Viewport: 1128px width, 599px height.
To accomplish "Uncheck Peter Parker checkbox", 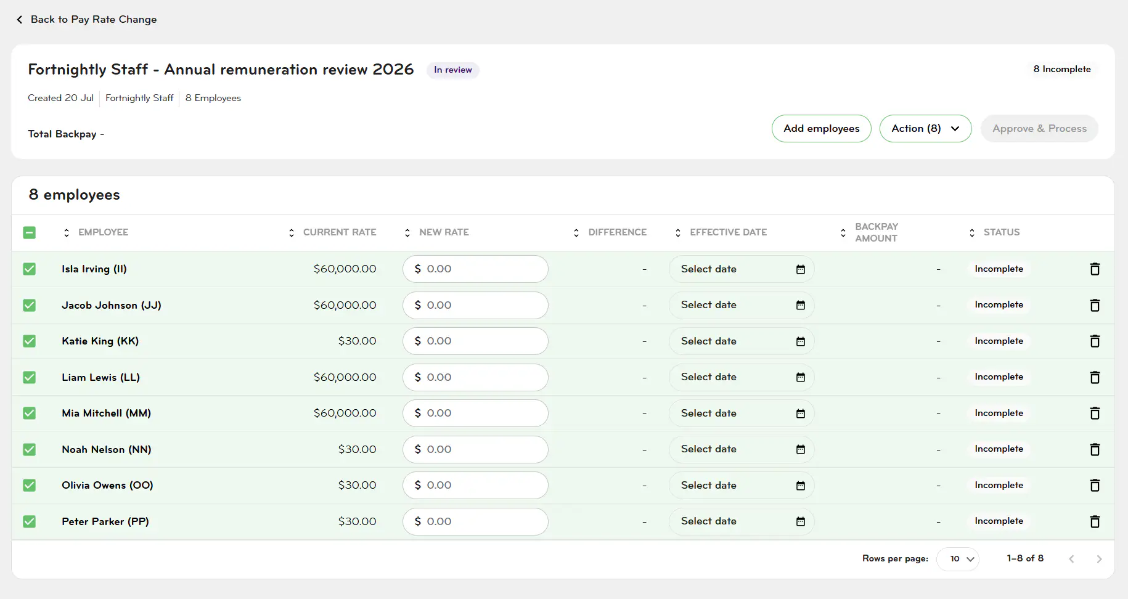I will (29, 521).
